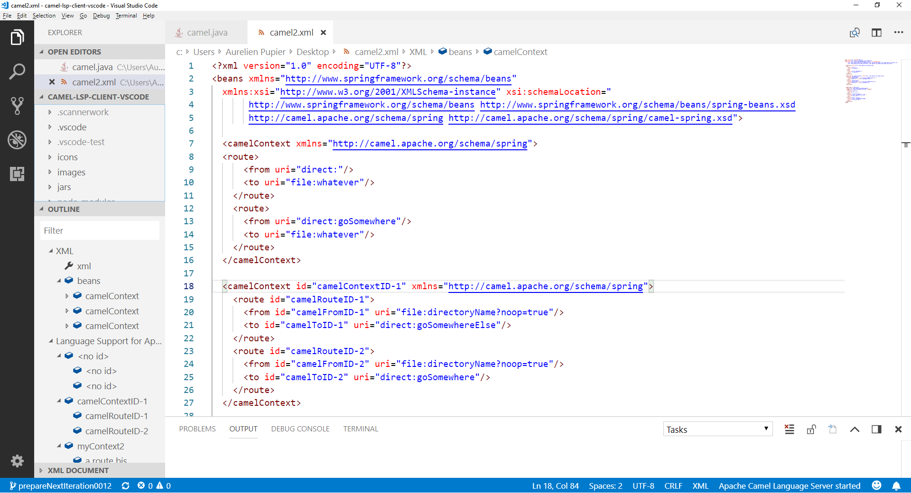Clear the Output panel content
This screenshot has width=911, height=493.
pos(789,429)
